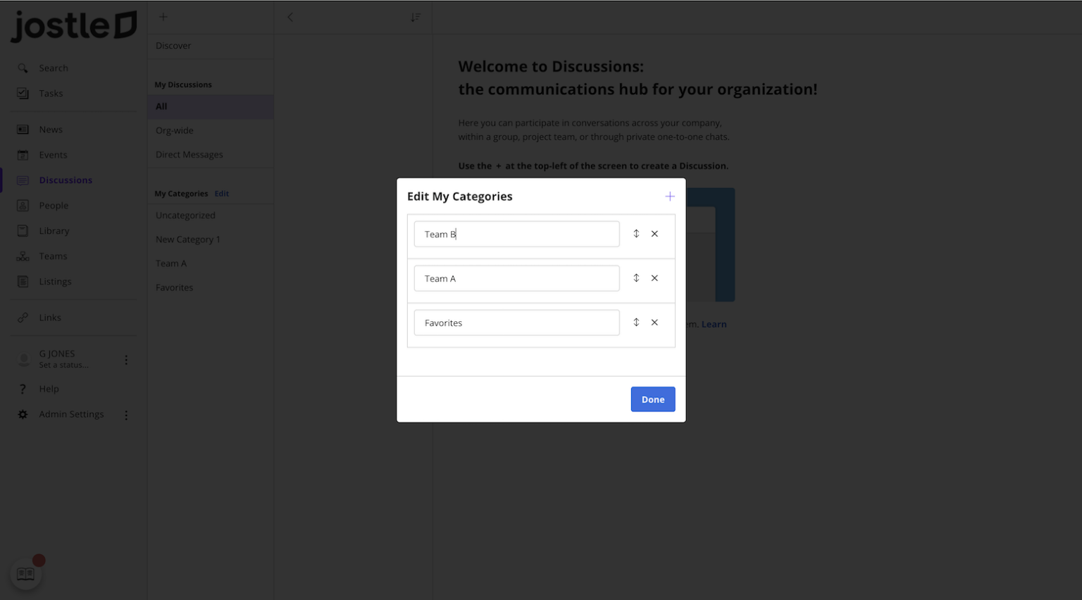Click reorder arrows for Team A

[x=636, y=278]
